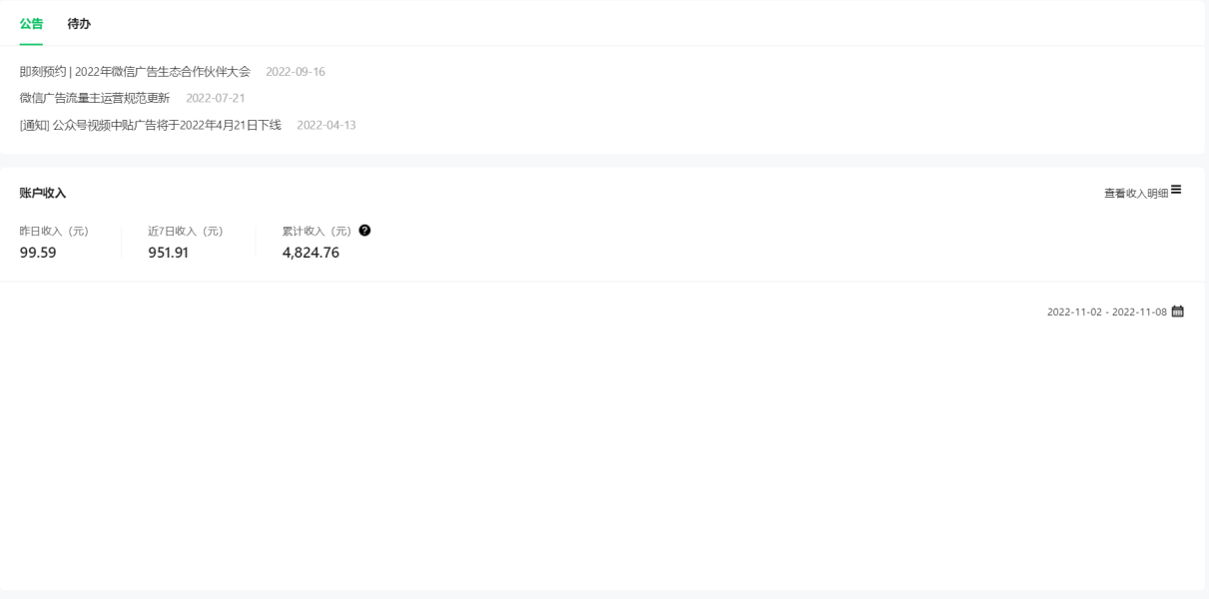Screen dimensions: 1209x599
Task: Click the 账户收入 section heading
Action: click(x=43, y=193)
